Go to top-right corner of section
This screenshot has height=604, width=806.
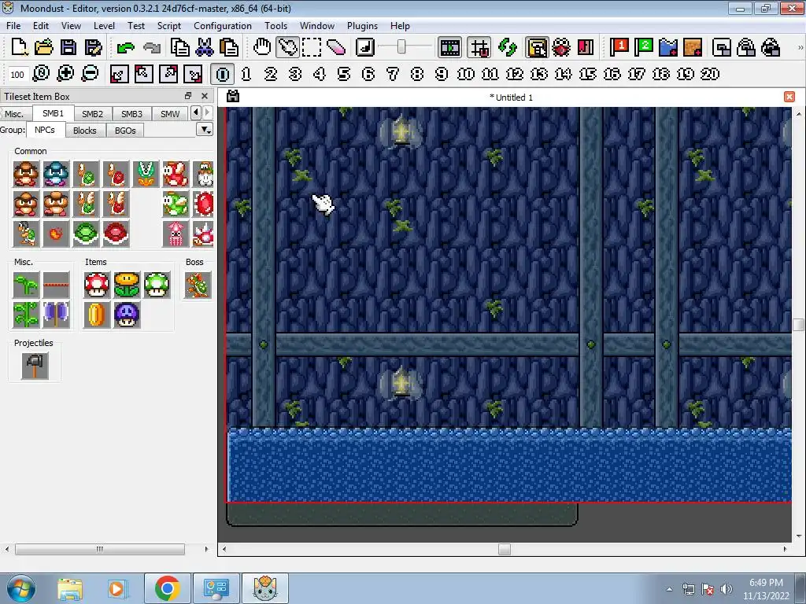pos(168,74)
